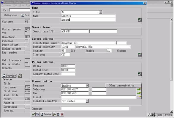Click the OVR indicator in the status bar
The height and width of the screenshot is (118, 174).
click(160, 115)
